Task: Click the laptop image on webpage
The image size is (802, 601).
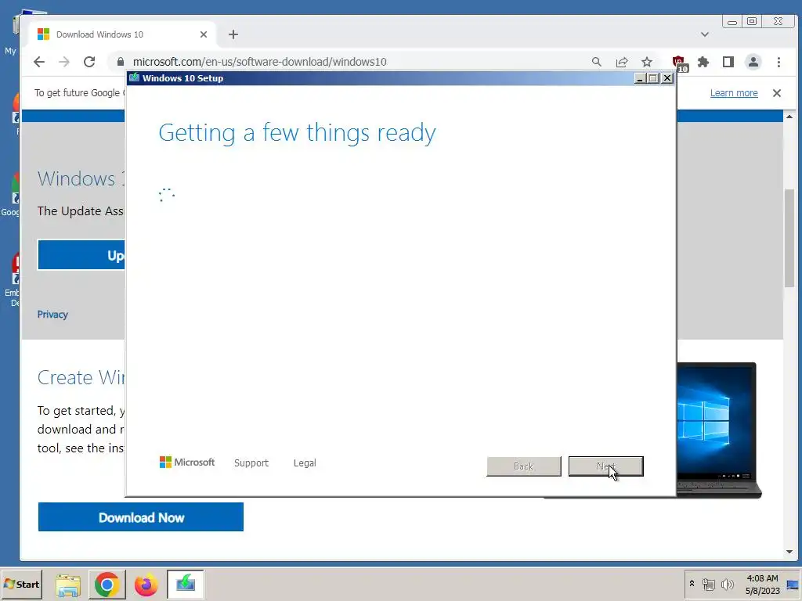Action: coord(719,430)
